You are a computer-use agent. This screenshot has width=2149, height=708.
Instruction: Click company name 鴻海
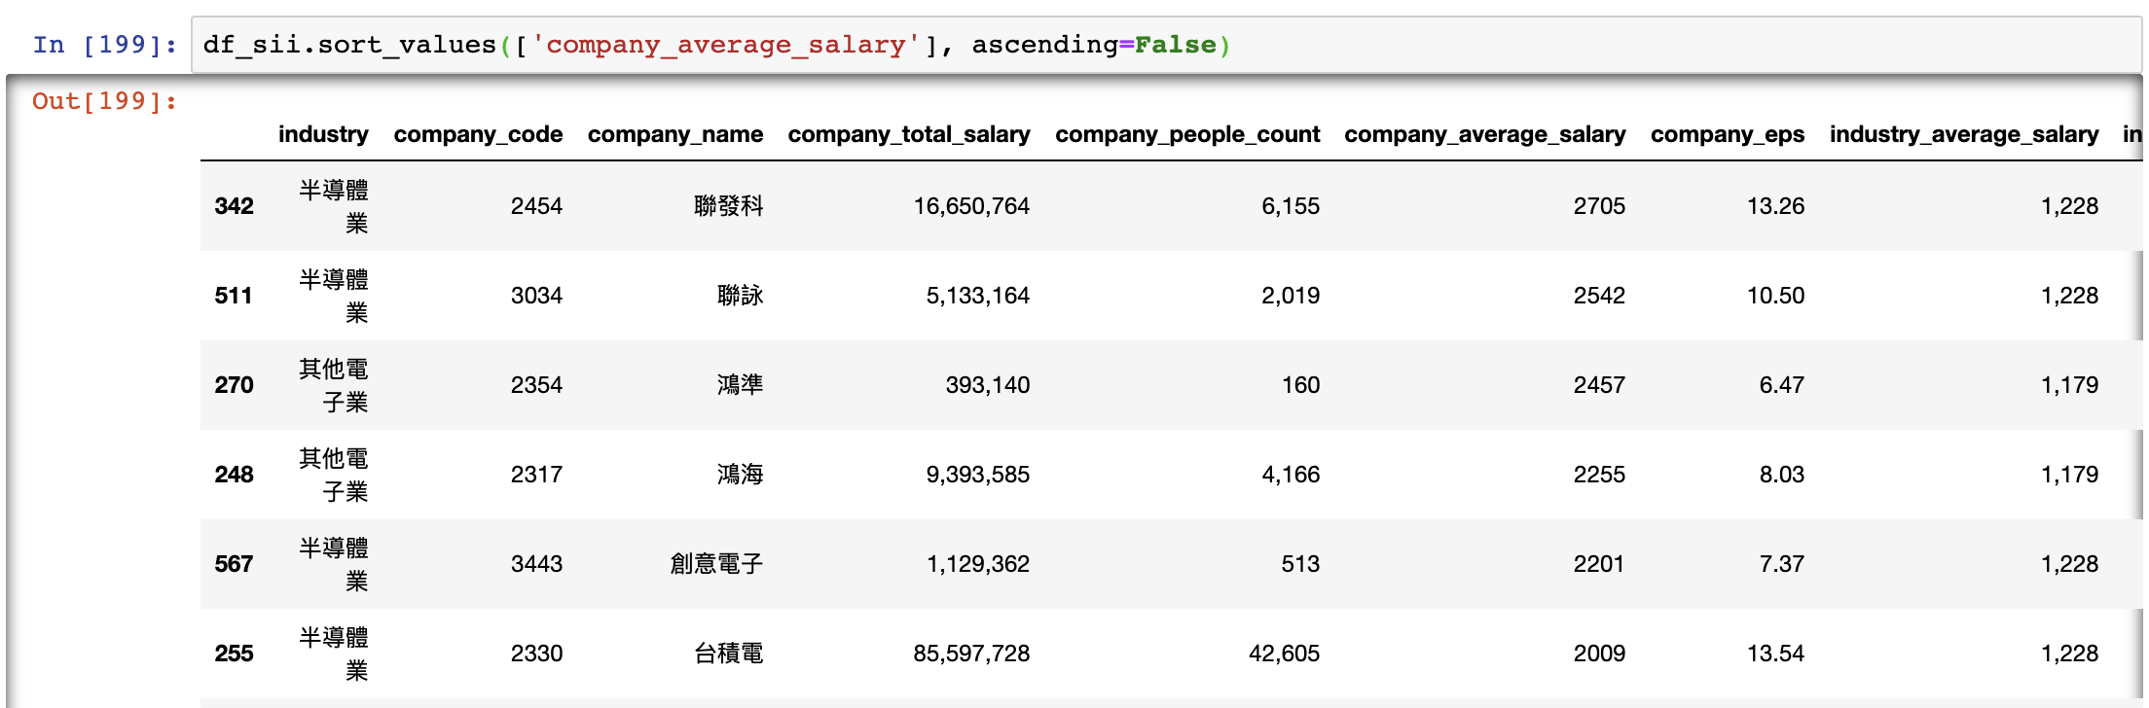[x=740, y=475]
